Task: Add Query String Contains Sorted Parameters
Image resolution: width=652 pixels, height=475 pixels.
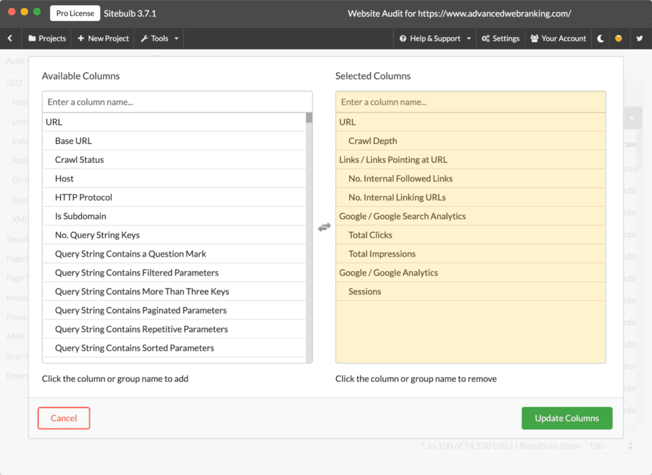Action: pos(174,348)
